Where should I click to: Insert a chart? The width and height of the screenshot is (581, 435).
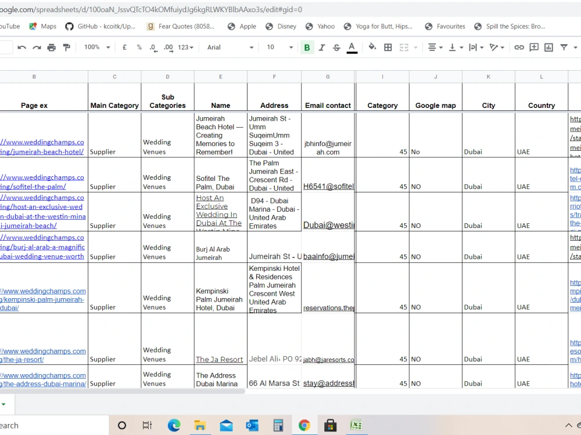pyautogui.click(x=549, y=48)
